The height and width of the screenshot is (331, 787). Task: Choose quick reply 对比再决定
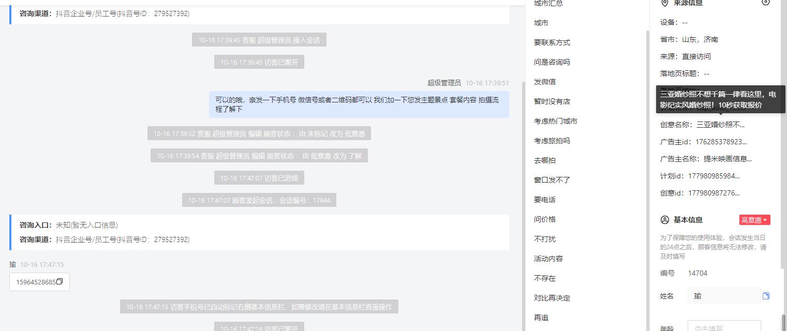click(x=552, y=298)
